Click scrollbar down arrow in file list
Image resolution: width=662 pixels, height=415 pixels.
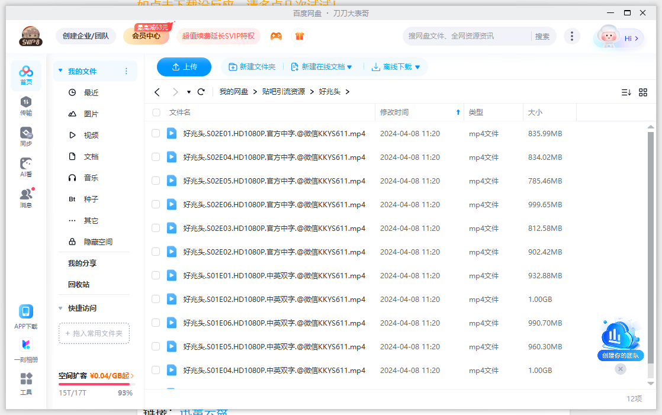[651, 384]
